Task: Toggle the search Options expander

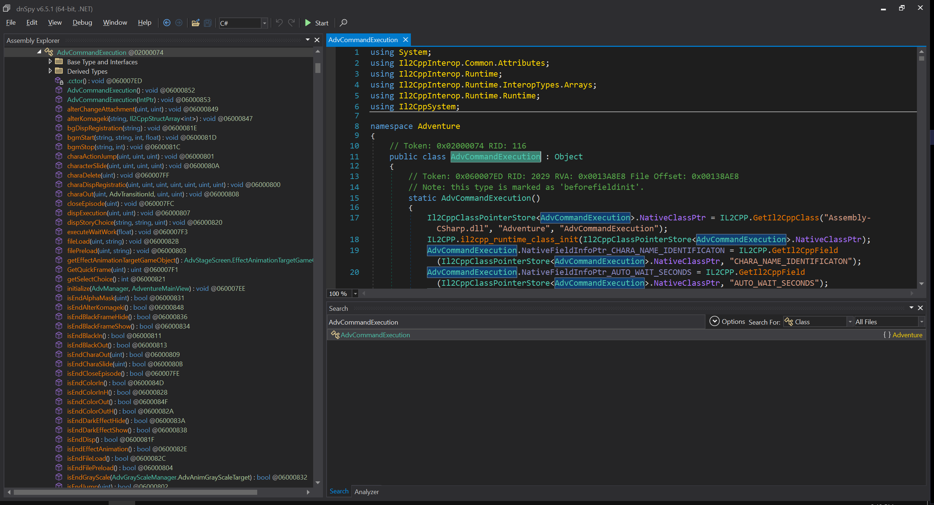Action: [714, 322]
